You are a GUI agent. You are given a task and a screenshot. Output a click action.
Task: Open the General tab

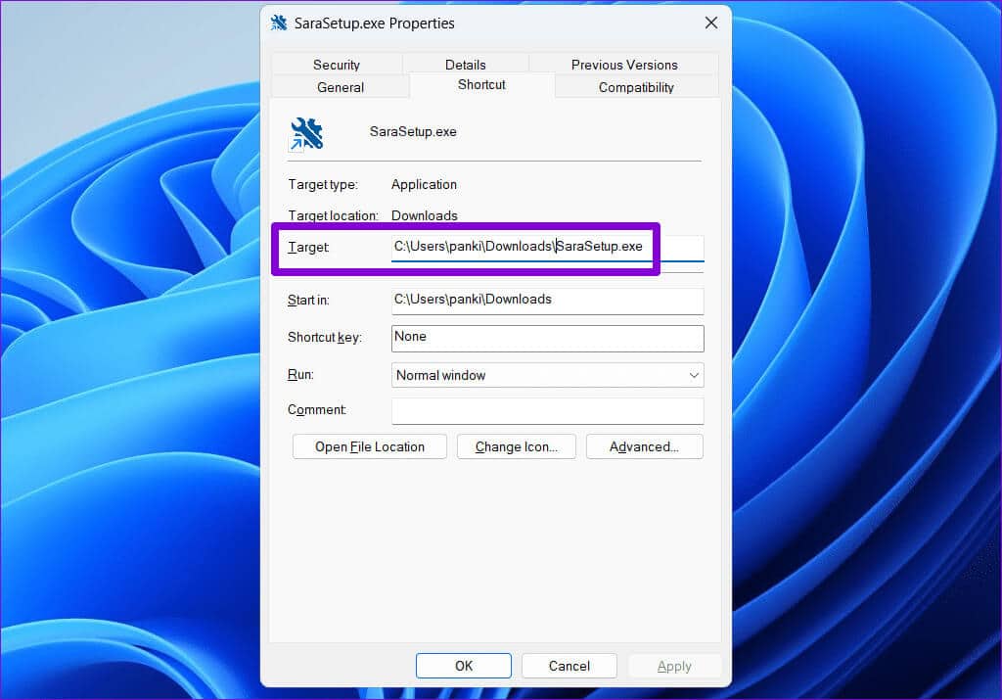pos(340,87)
